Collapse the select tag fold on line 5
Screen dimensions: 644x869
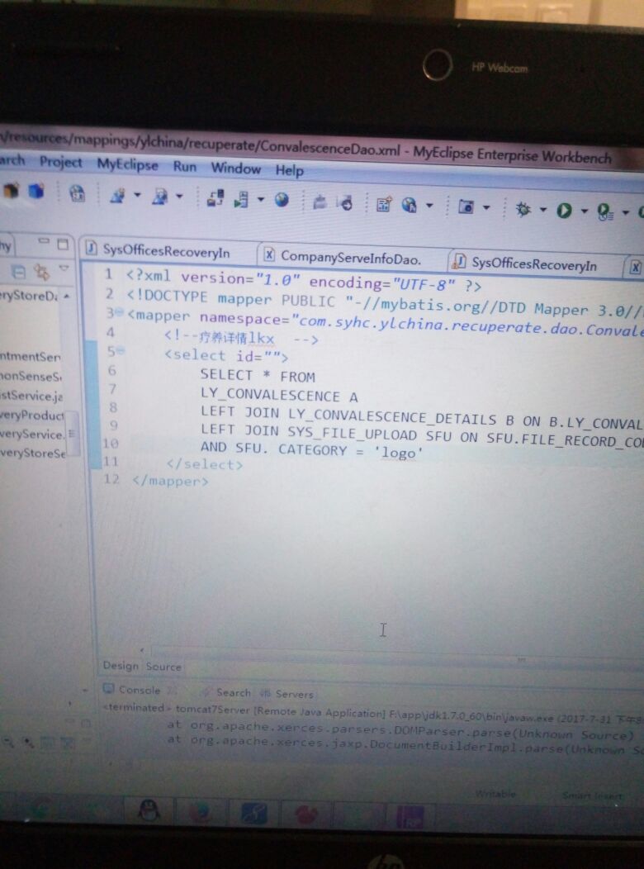pos(121,352)
